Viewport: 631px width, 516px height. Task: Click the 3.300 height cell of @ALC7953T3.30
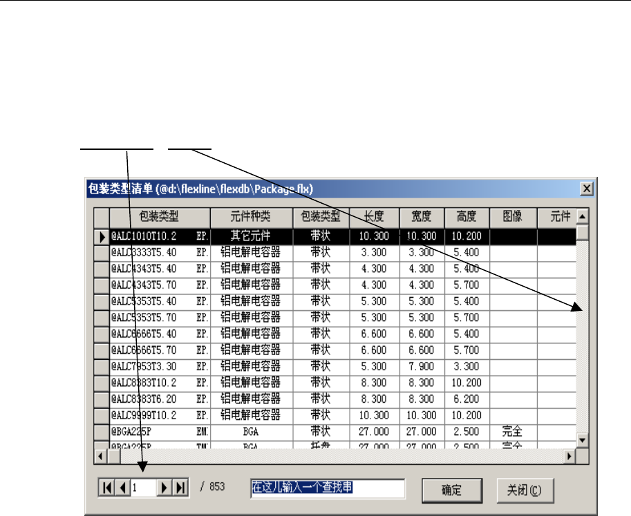(467, 367)
